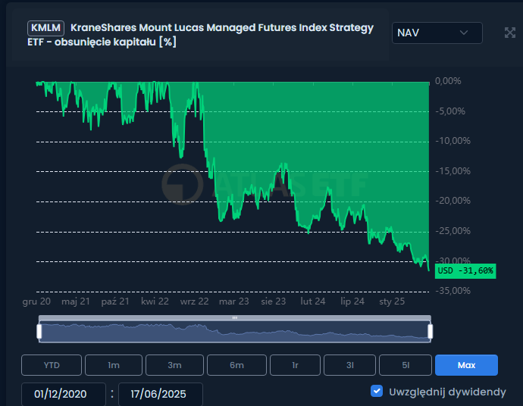Select the 1m time range
Image resolution: width=523 pixels, height=406 pixels.
114,365
